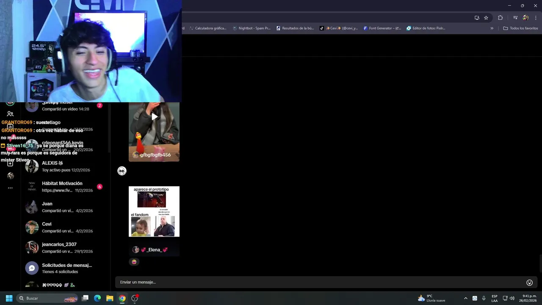
Task: Open the Chrome profile avatar
Action: click(525, 18)
